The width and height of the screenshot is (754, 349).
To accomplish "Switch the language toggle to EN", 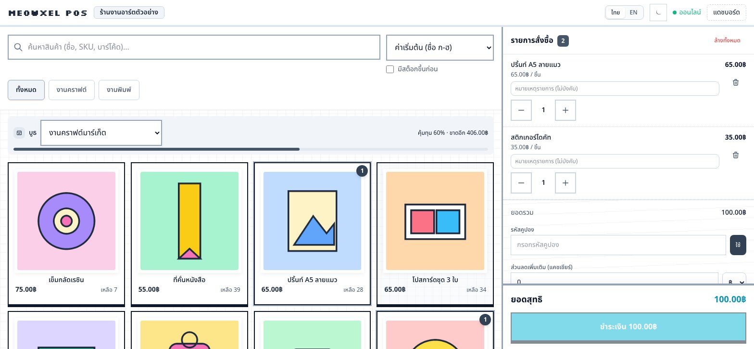I will pos(633,13).
